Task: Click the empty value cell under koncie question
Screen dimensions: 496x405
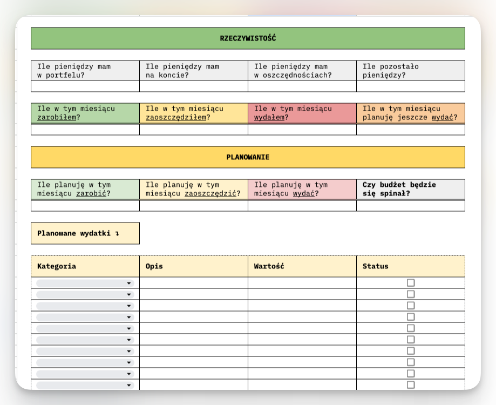Action: (x=194, y=86)
